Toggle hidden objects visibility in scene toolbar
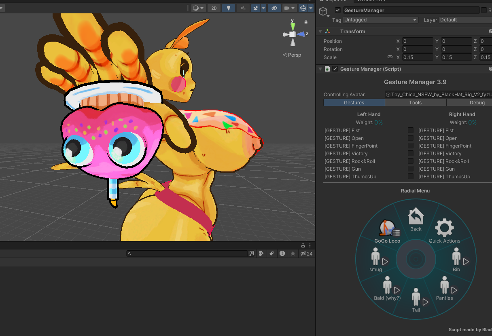Image resolution: width=492 pixels, height=336 pixels. pos(274,8)
